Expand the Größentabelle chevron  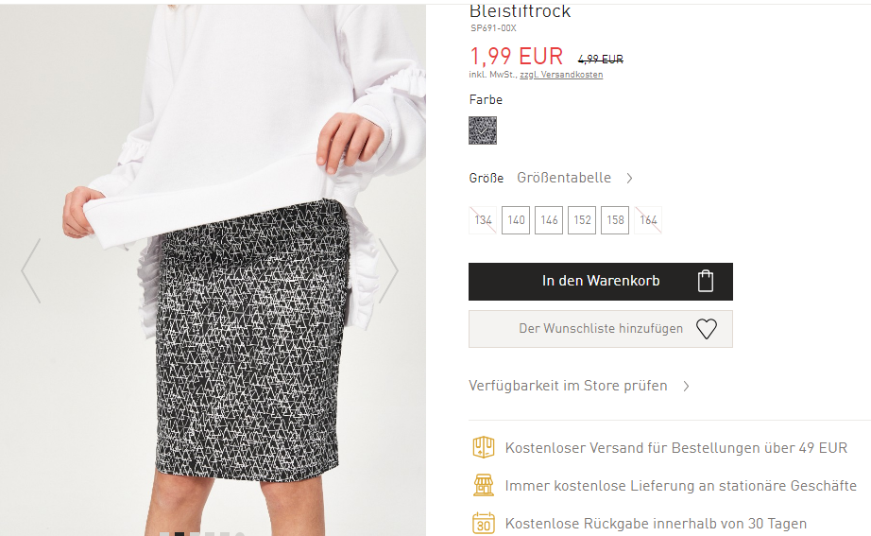[629, 178]
